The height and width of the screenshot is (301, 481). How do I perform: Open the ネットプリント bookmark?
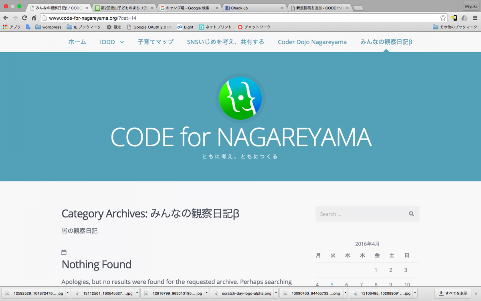click(x=215, y=27)
